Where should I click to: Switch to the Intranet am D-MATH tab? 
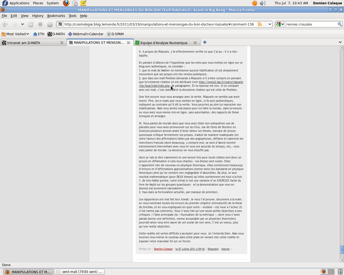(30, 43)
